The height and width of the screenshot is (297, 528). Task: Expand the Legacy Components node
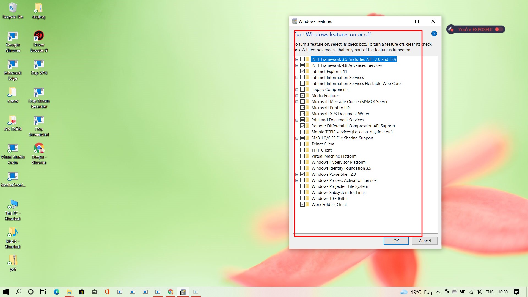297,90
